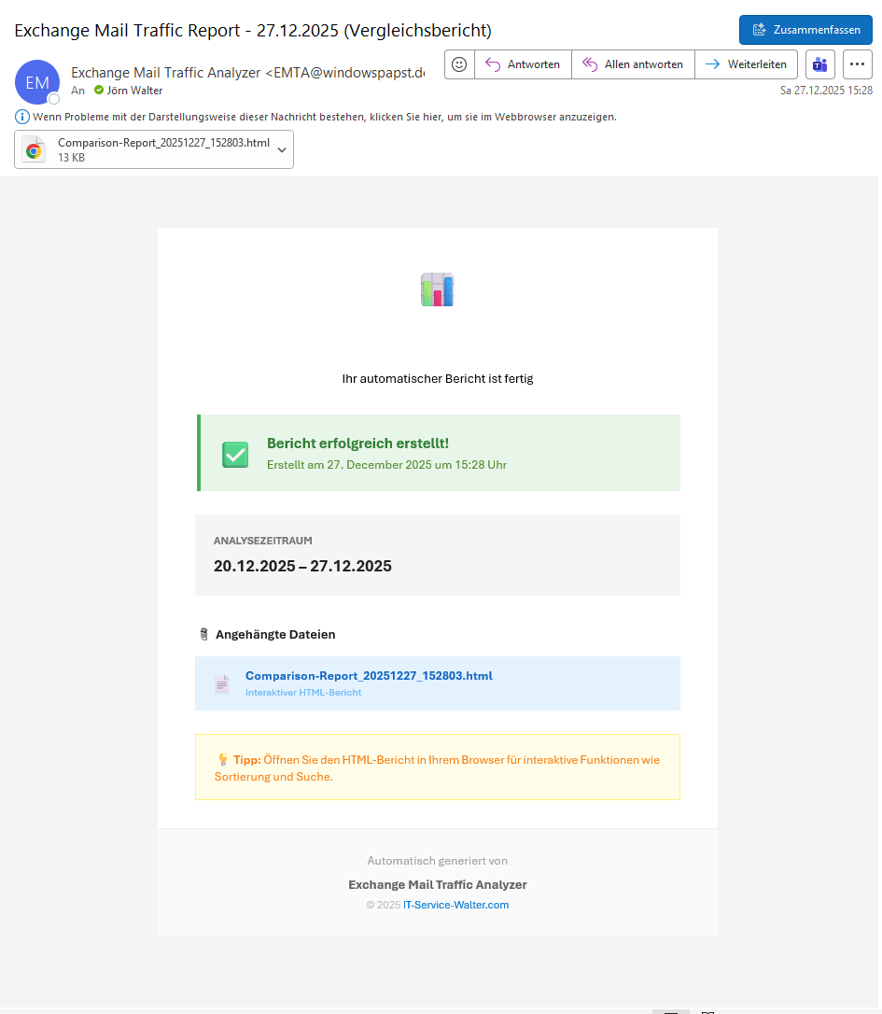Open the Comparison-Report attachment in the header
Viewport: 882px width, 1014px height.
click(x=163, y=149)
